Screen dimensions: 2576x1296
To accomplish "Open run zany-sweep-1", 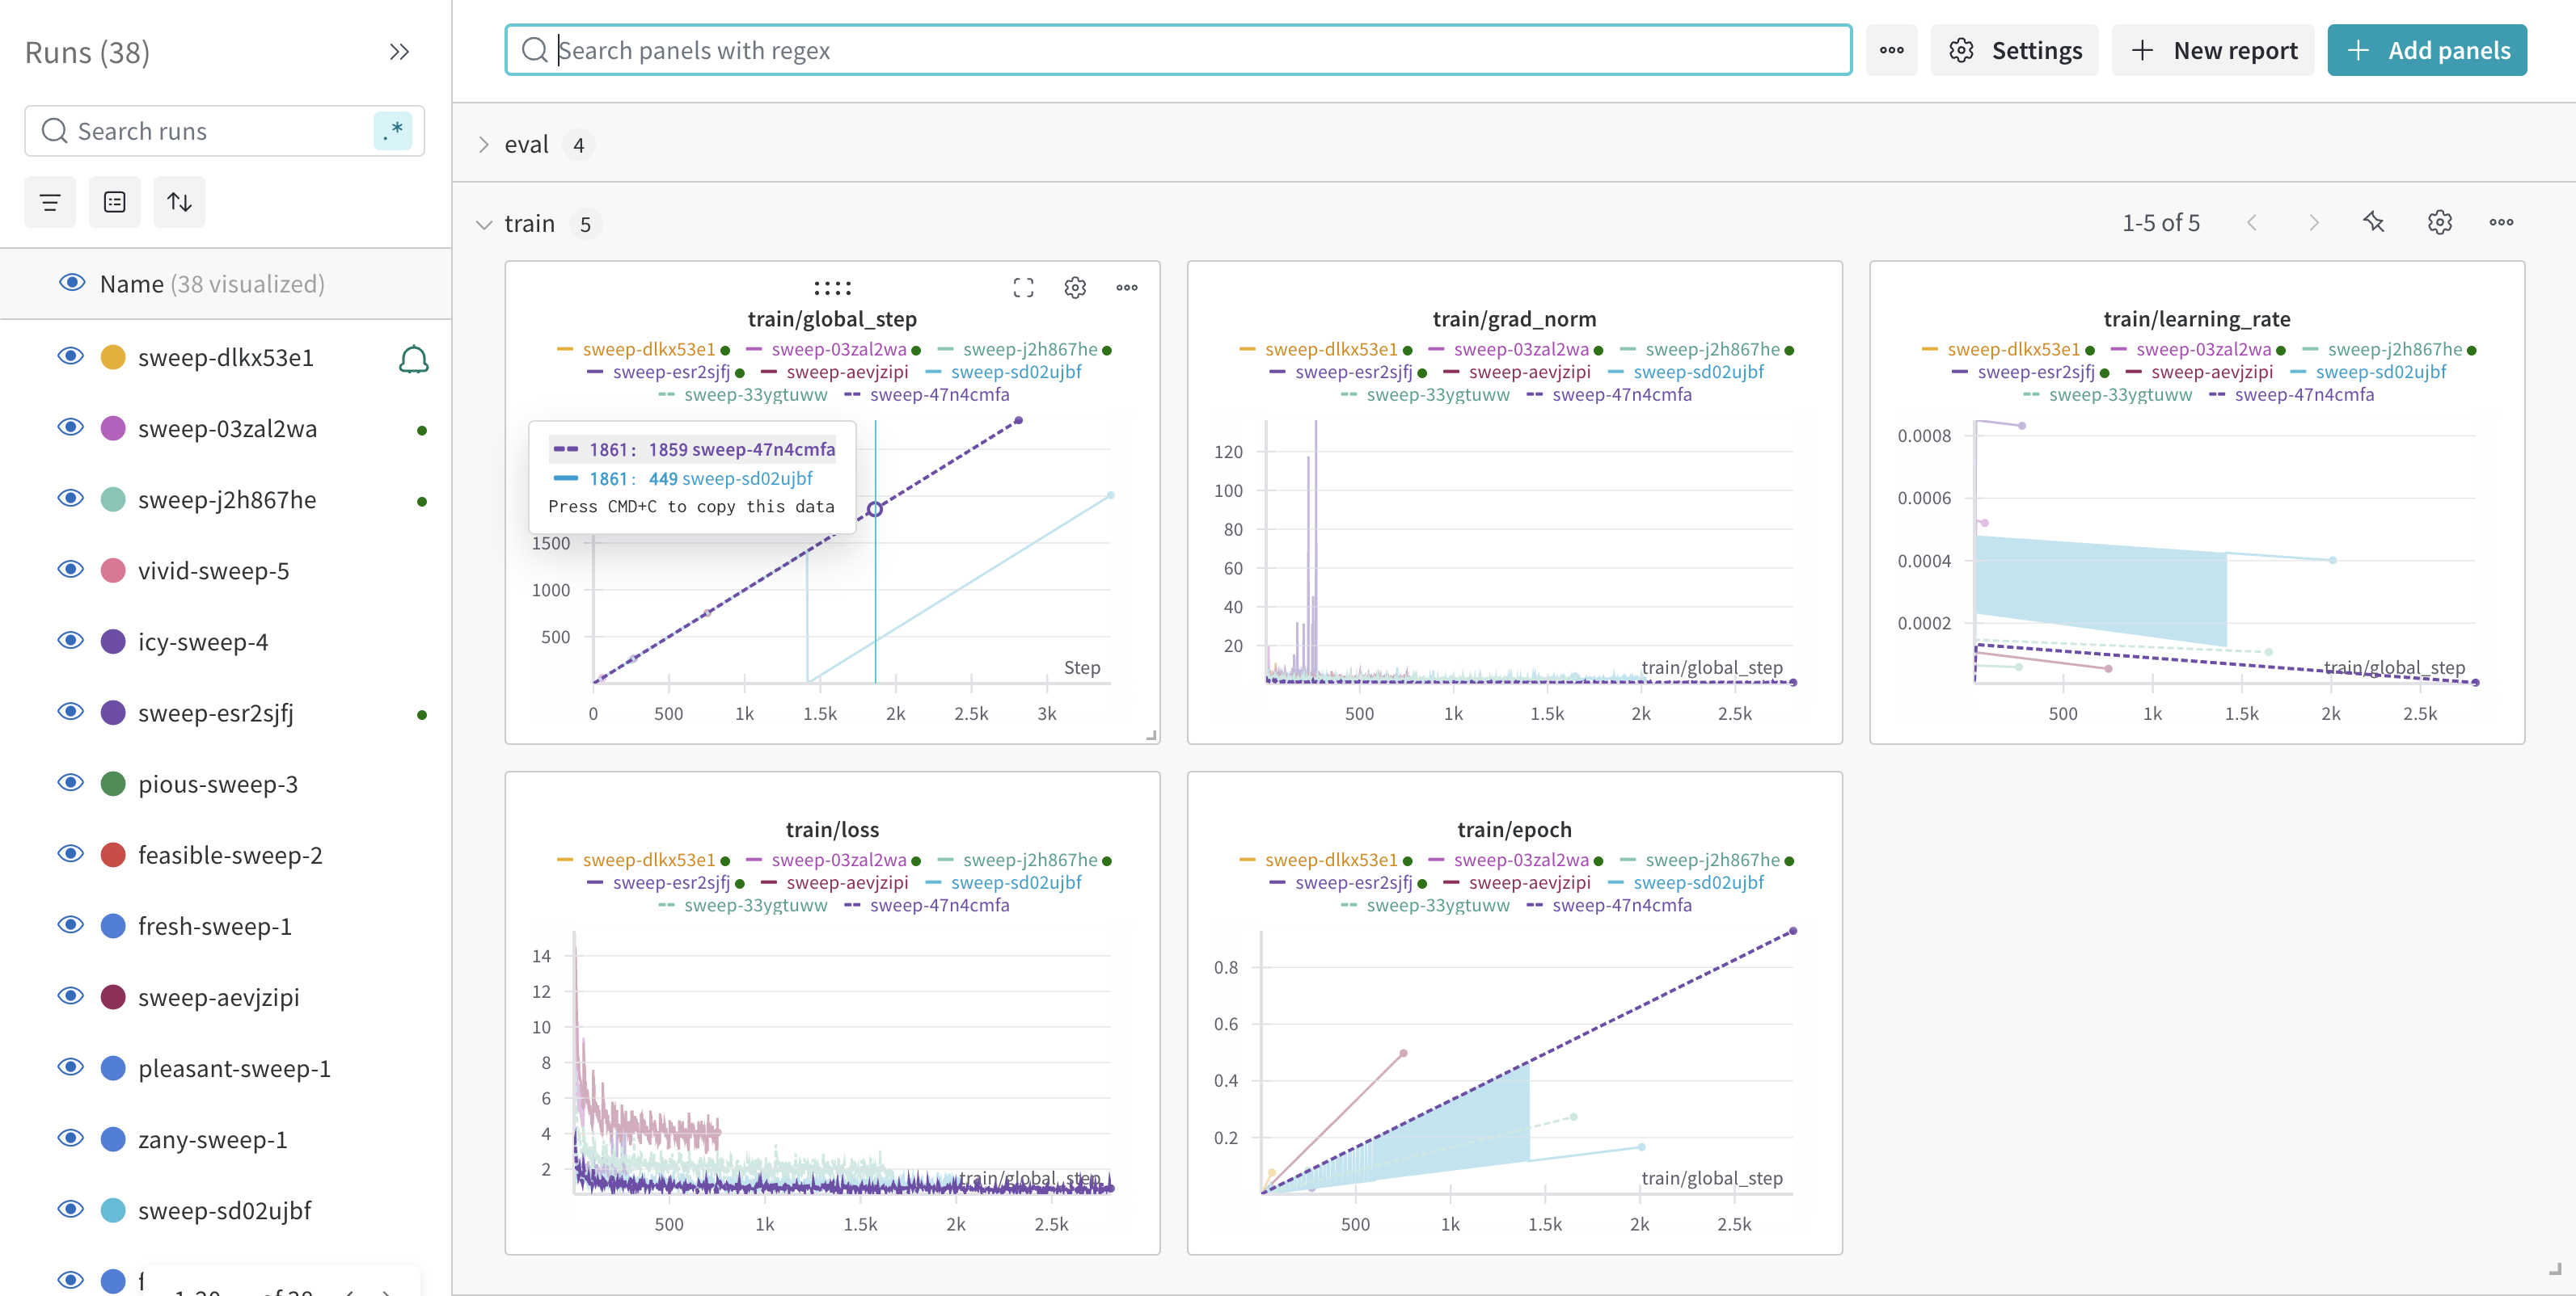I will tap(212, 1138).
